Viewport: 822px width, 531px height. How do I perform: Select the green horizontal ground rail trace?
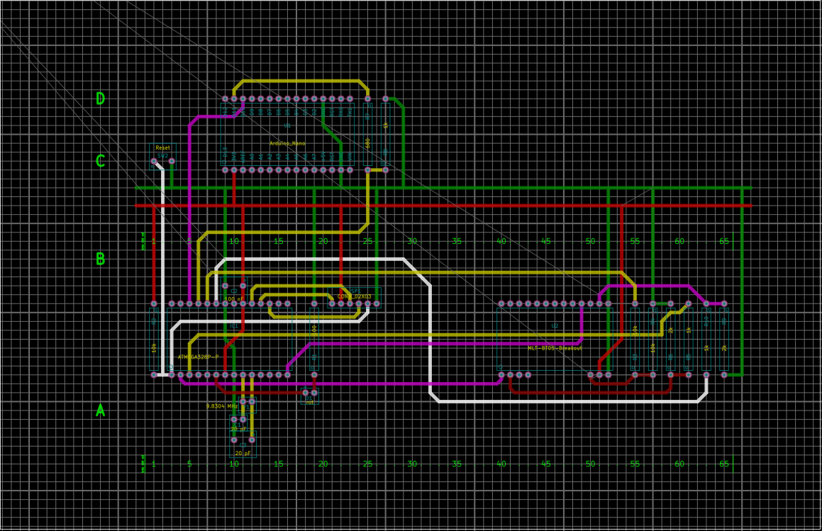(x=443, y=188)
